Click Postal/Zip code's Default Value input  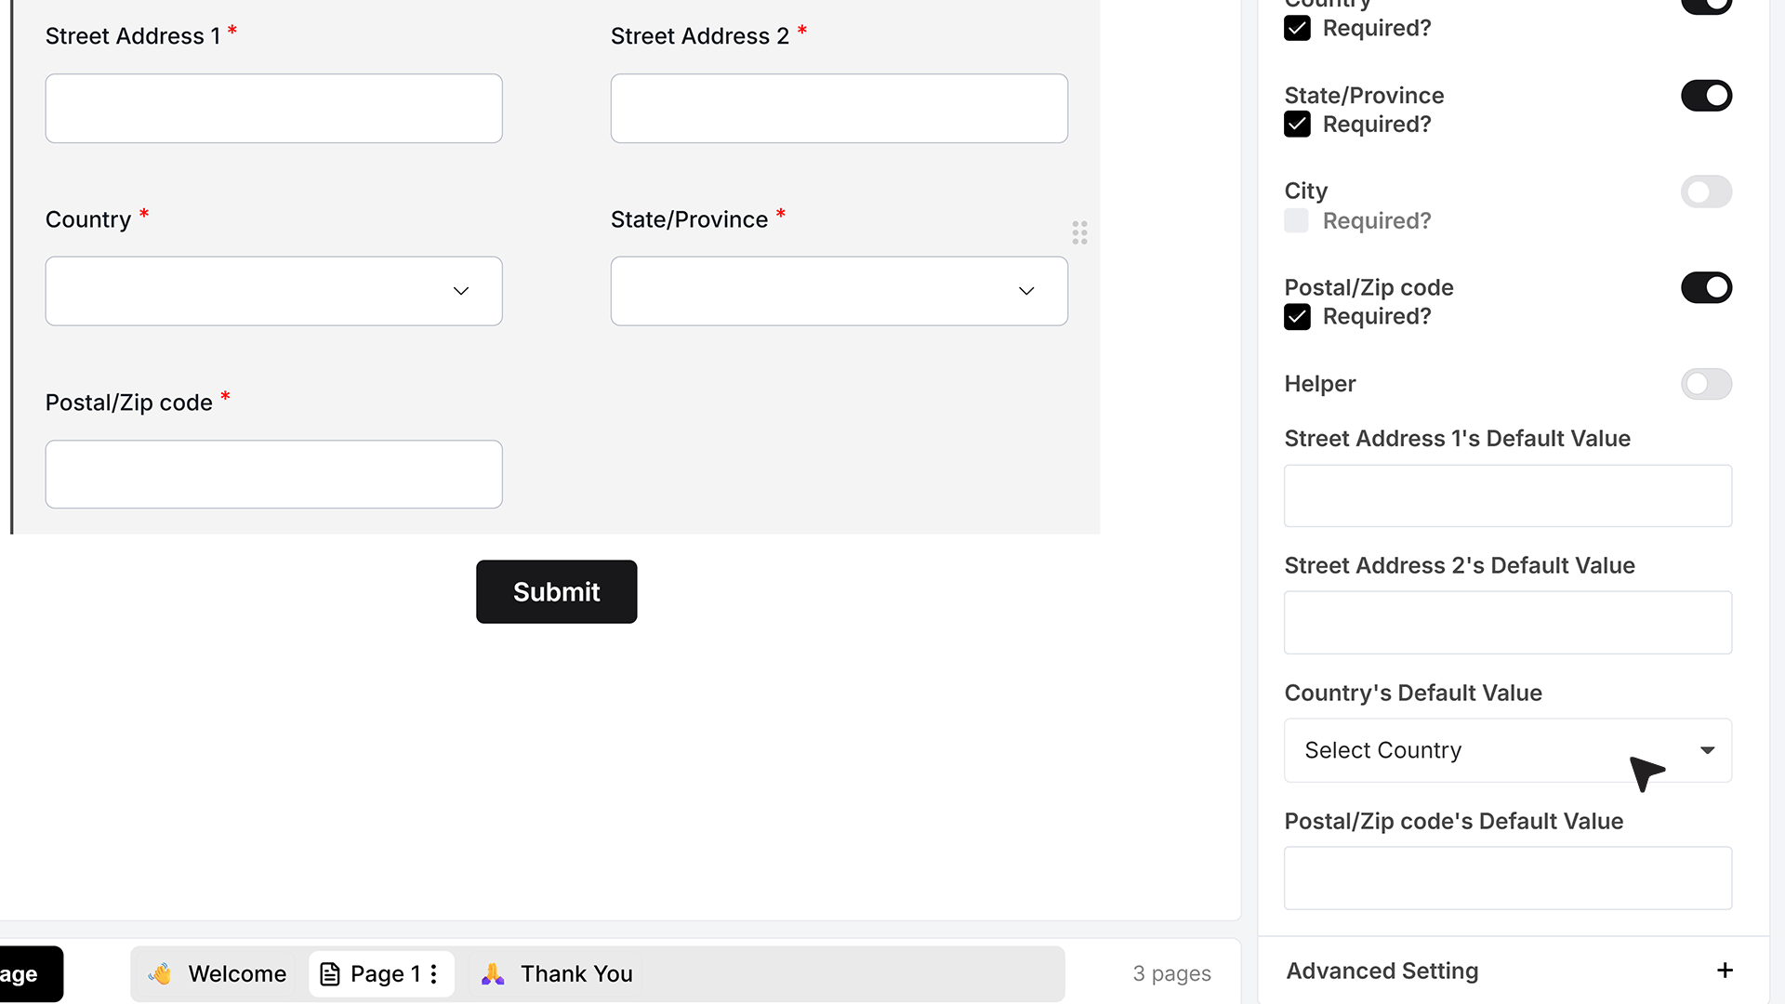click(1507, 878)
